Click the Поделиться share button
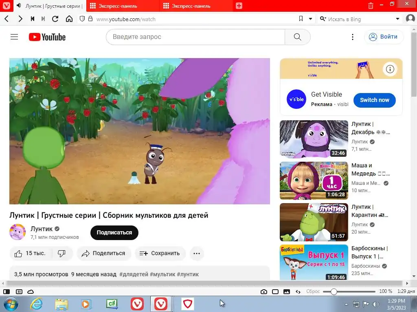Screen dimensions: 417x312 (104, 253)
